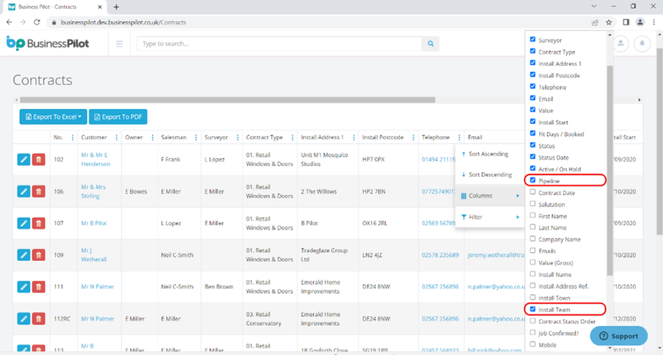Viewport: 663px width, 355px height.
Task: Enable the Contract Date column checkbox
Action: tap(533, 193)
